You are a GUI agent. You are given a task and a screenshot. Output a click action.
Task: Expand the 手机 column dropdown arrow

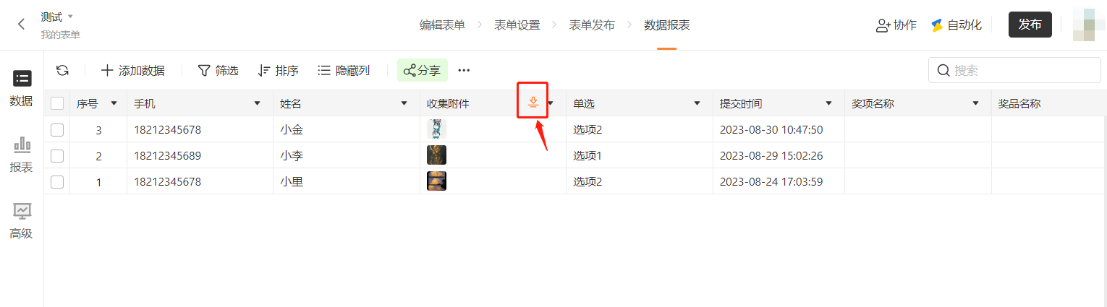(257, 103)
